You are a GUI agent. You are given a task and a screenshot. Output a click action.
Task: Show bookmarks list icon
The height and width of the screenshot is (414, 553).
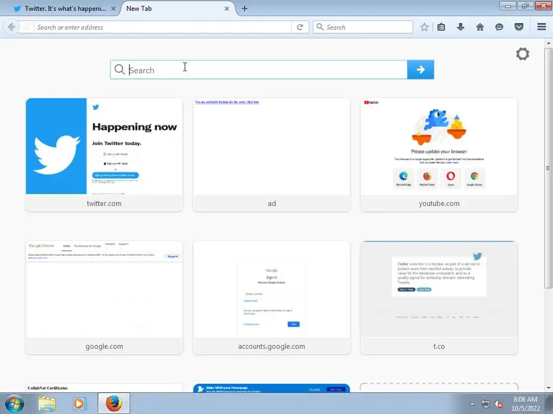tap(441, 27)
